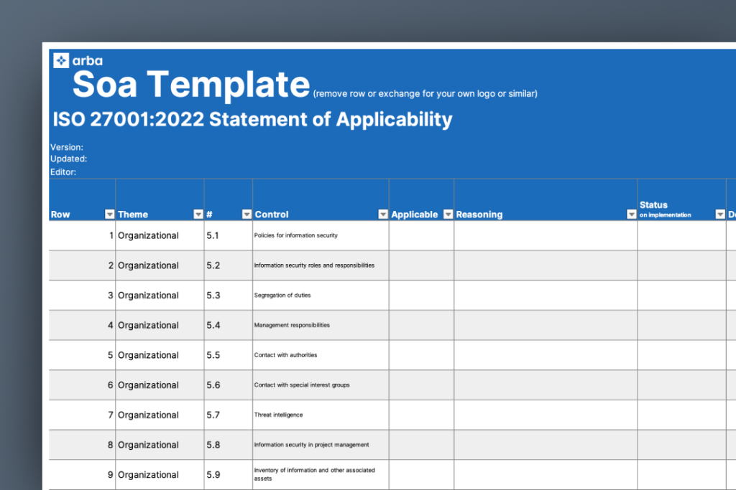
Task: Click the 5.8 control number cell
Action: [x=229, y=445]
